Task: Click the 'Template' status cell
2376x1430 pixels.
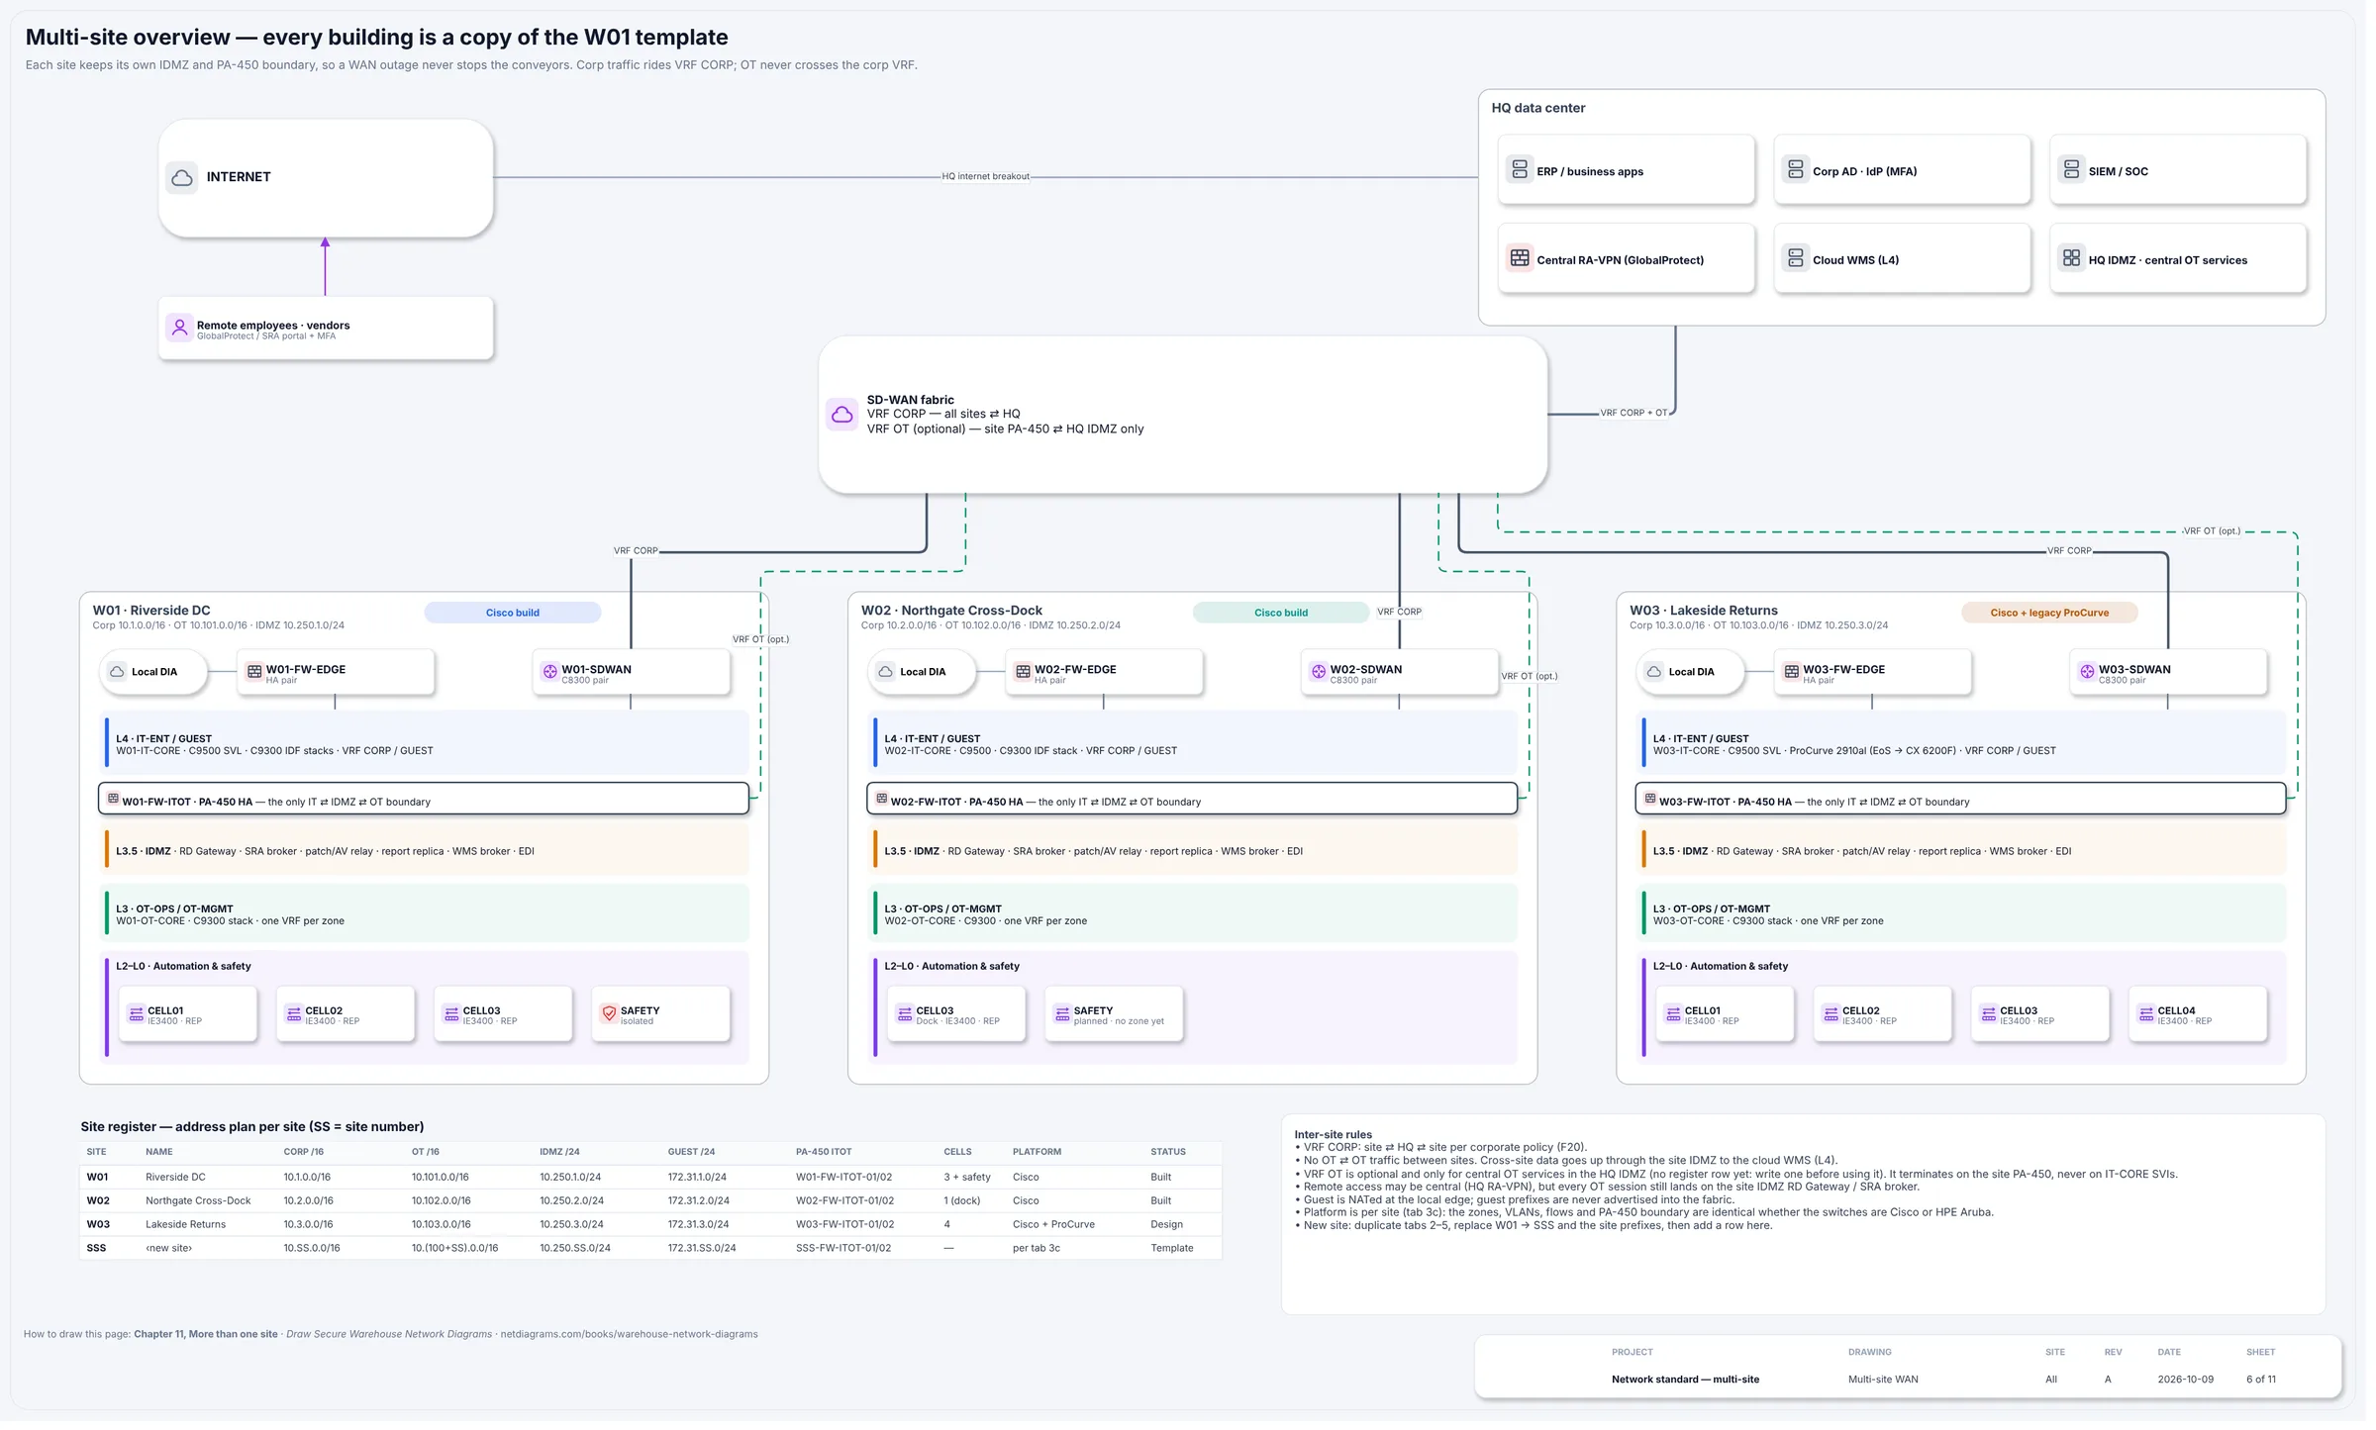Action: click(1178, 1254)
